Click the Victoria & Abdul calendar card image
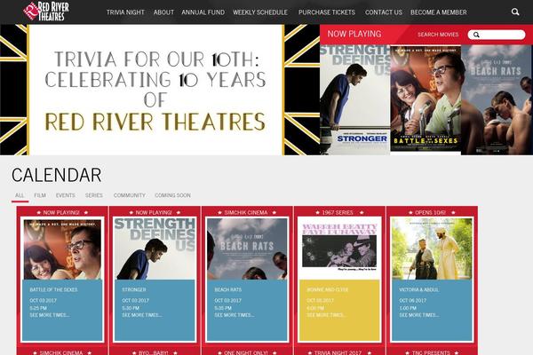Screen dimensions: 533x355 coord(432,249)
